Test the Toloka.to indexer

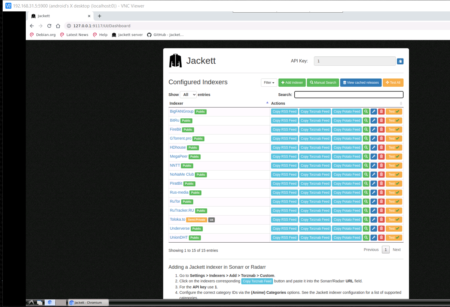click(x=394, y=219)
